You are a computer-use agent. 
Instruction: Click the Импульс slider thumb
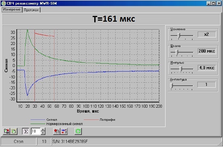click(x=181, y=69)
